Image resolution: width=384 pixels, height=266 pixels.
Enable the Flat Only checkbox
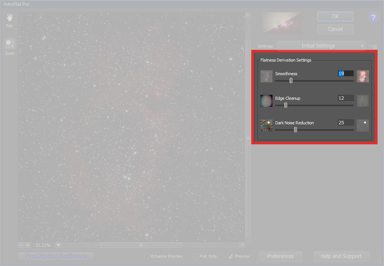195,256
